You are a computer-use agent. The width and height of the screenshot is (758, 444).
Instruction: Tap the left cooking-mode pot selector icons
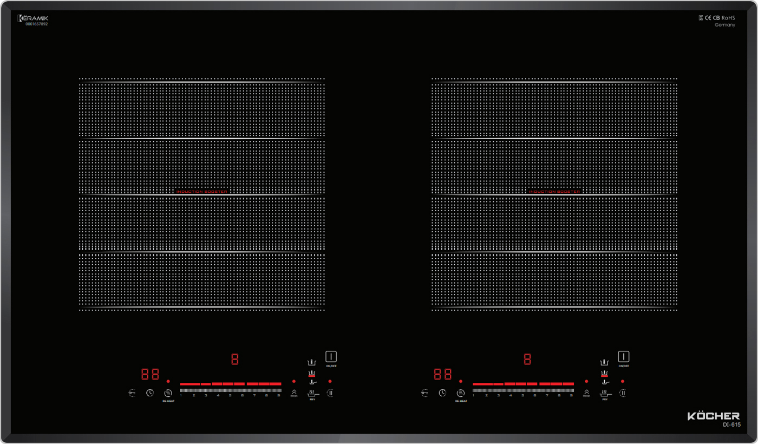pos(312,373)
